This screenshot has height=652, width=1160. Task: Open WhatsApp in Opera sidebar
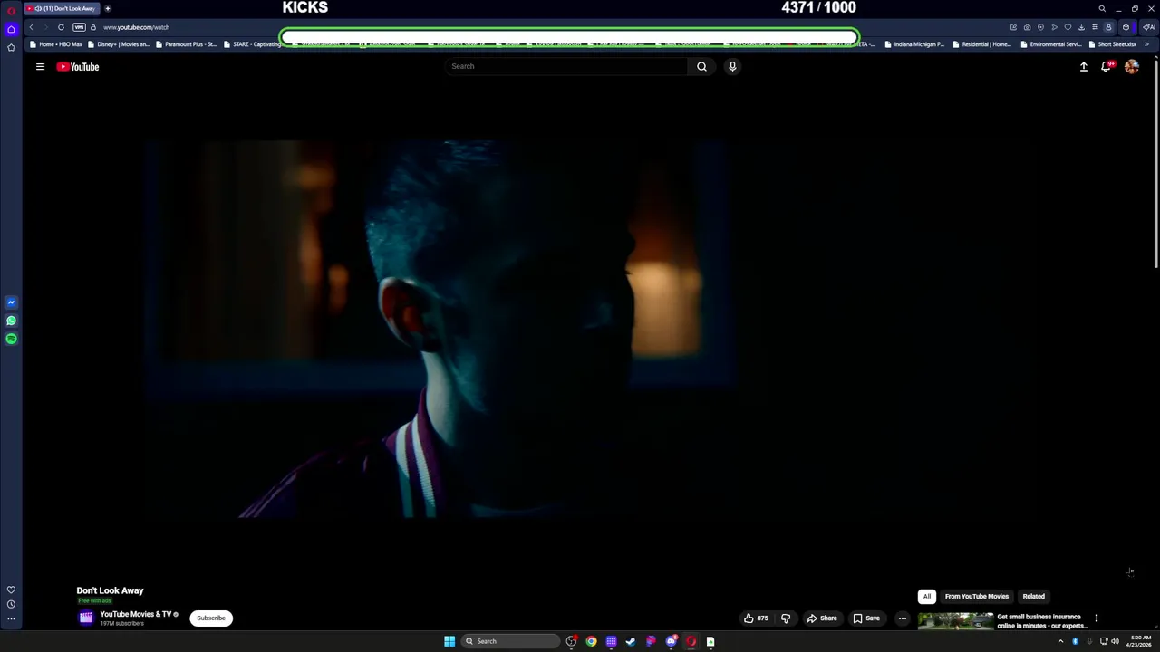11,321
